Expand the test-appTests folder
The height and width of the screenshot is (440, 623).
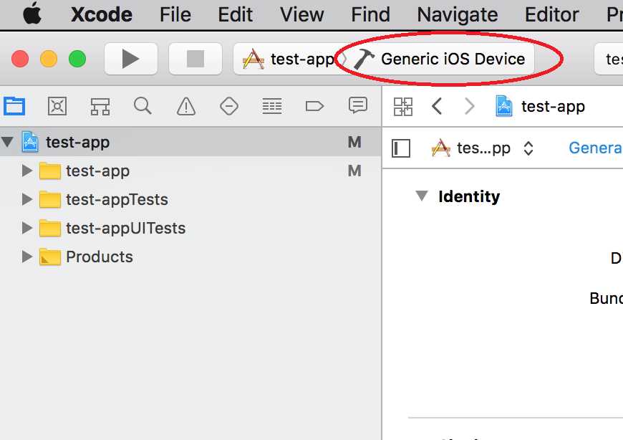click(x=26, y=199)
